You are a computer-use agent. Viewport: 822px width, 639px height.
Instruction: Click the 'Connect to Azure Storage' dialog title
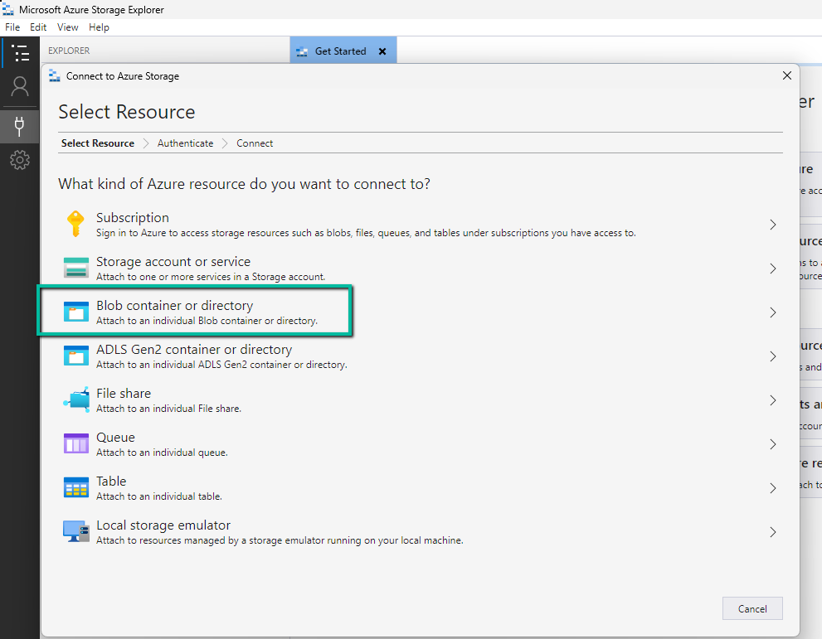click(x=123, y=76)
